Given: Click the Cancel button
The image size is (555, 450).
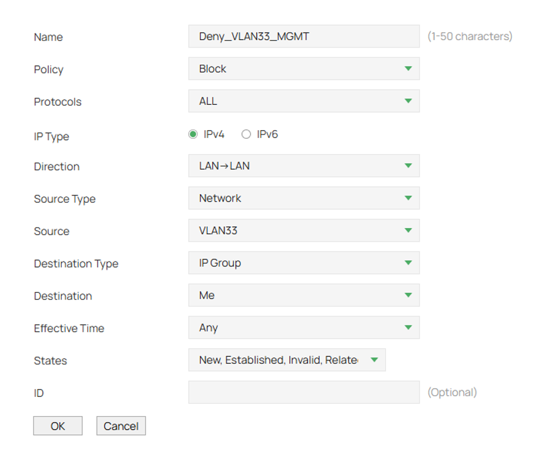Looking at the screenshot, I should click(121, 425).
